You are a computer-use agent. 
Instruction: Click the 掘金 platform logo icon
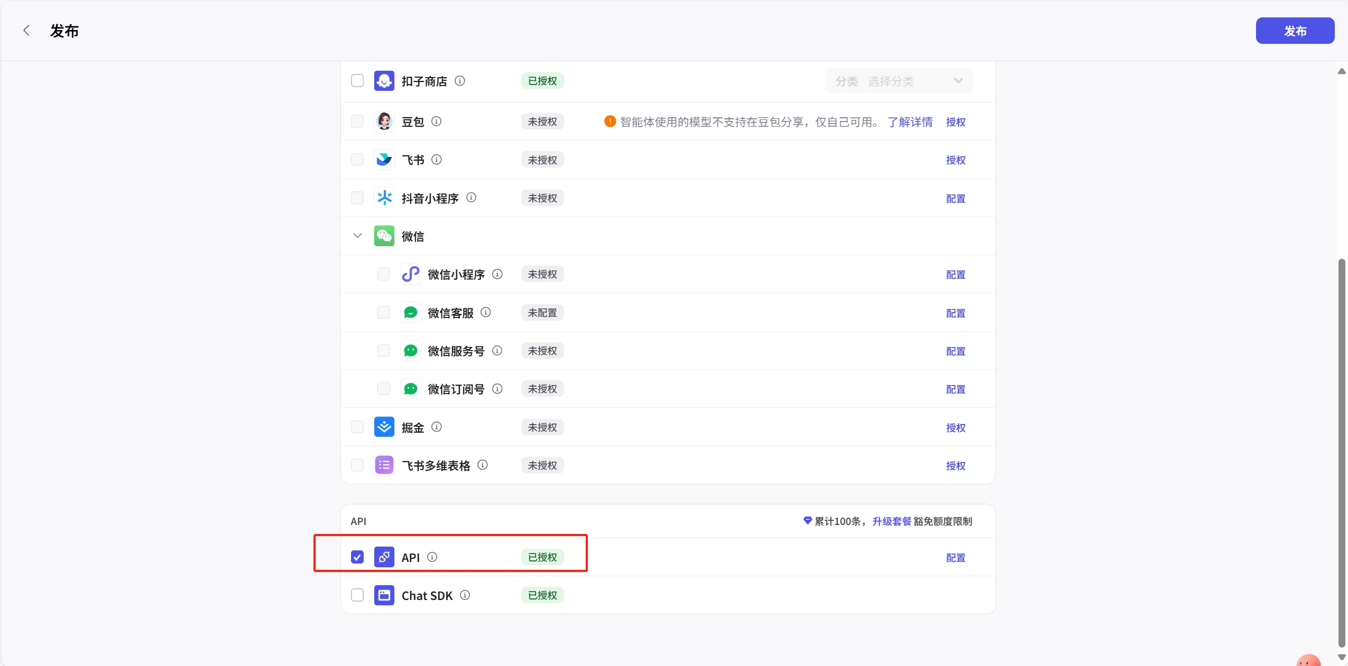[384, 427]
